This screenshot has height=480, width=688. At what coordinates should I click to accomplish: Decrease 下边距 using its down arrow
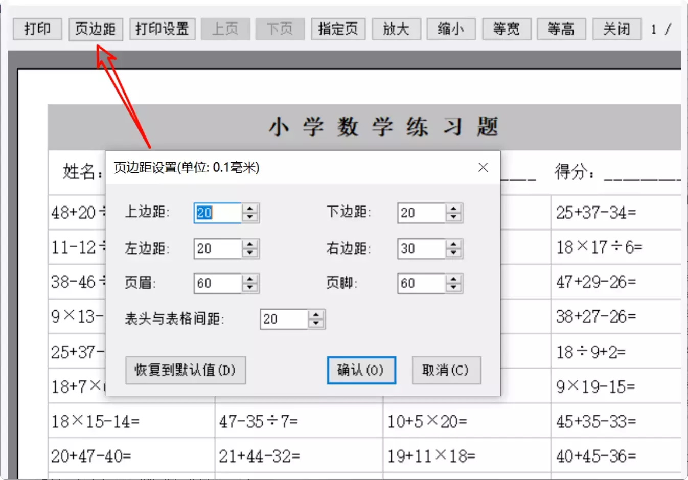tap(453, 217)
